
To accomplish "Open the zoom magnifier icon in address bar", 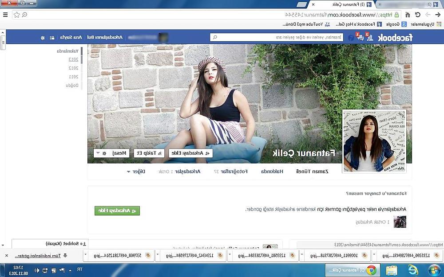I will (24, 15).
